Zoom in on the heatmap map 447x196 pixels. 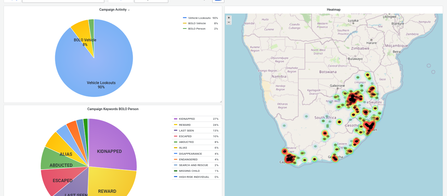click(x=229, y=17)
